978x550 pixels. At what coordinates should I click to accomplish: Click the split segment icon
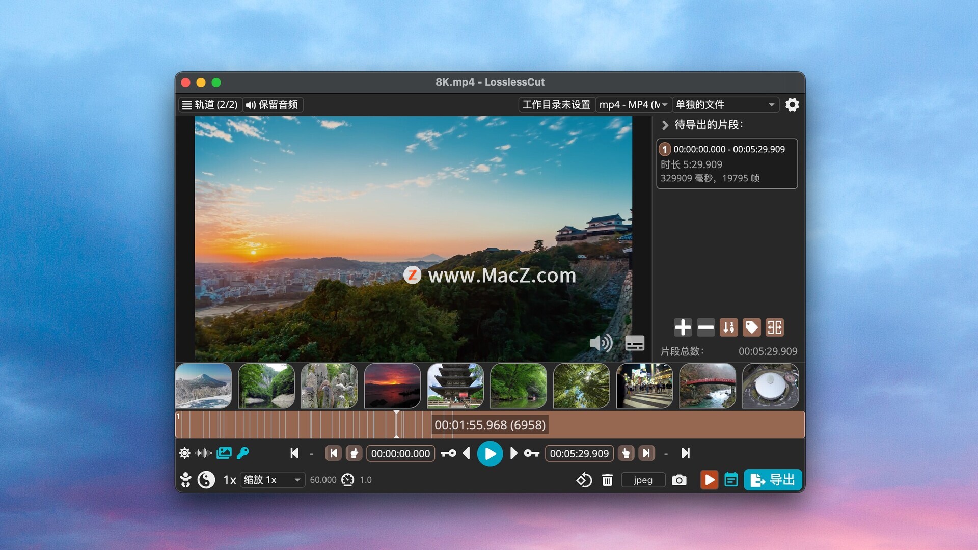coord(774,327)
